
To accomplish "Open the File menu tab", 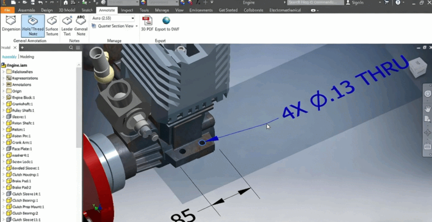I will click(x=7, y=10).
